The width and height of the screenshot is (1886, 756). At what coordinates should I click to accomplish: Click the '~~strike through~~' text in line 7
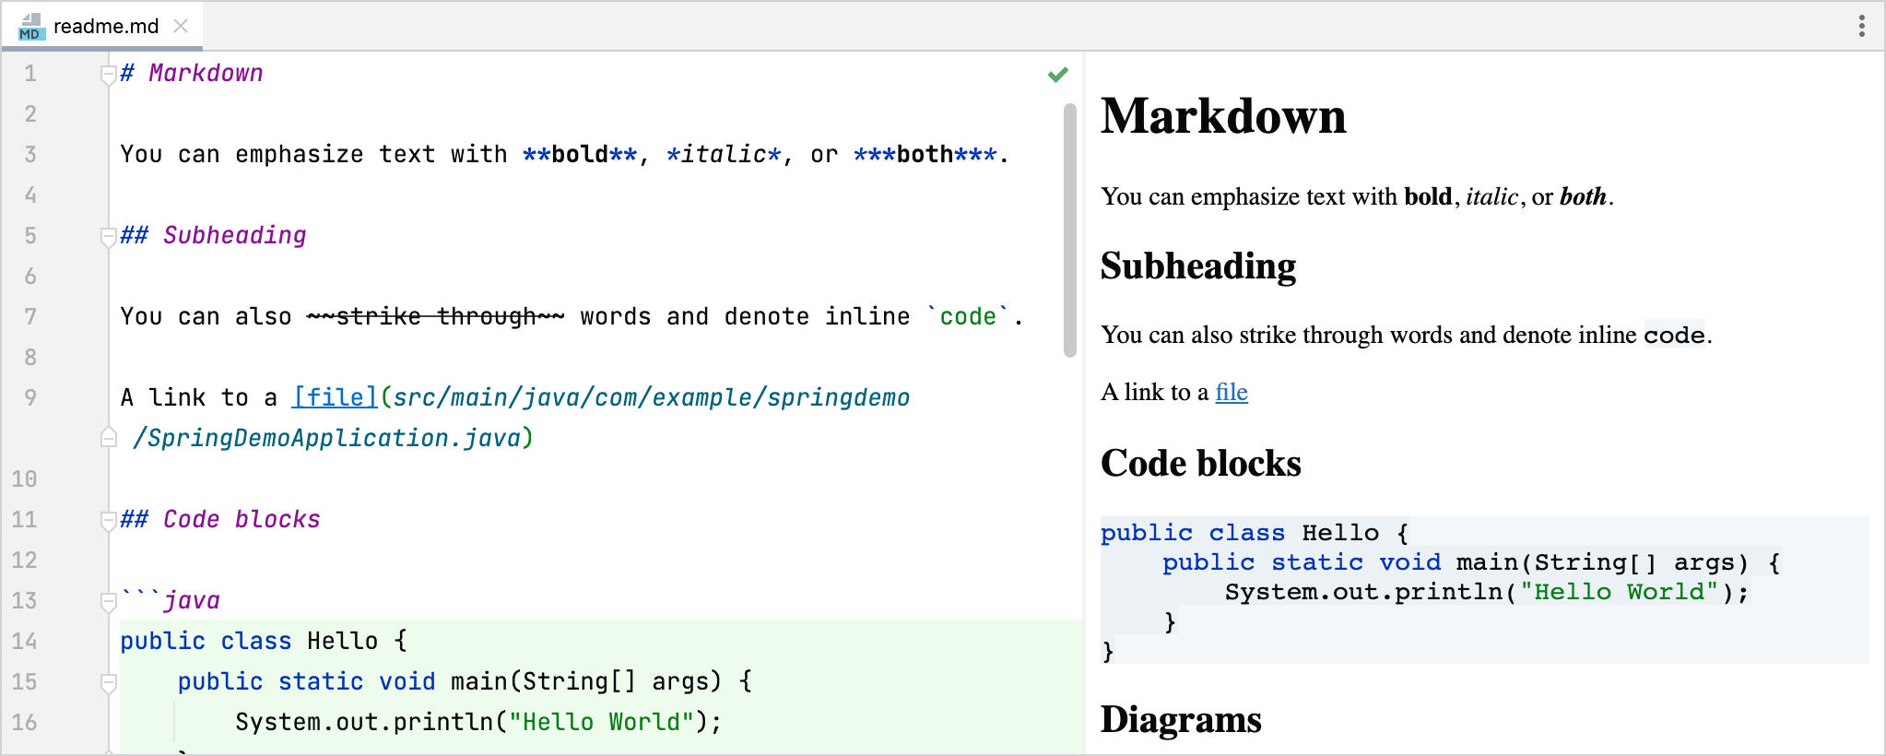pos(435,316)
